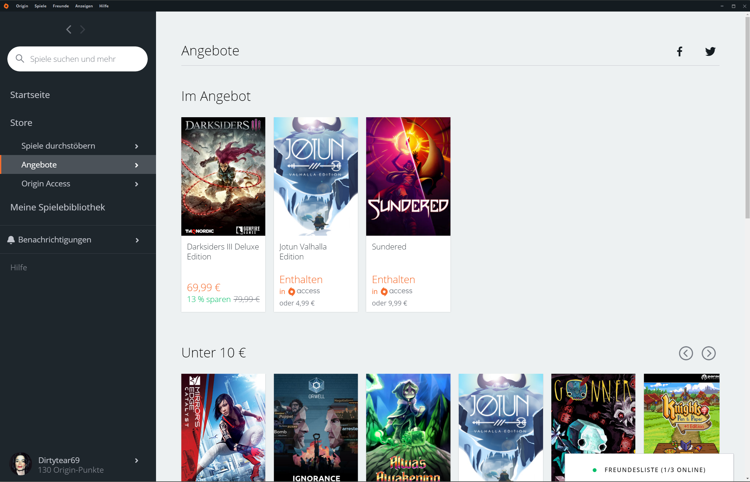Expand the Spiele durchstöbern submenu arrow
Screen dimensions: 750x482
tap(137, 146)
